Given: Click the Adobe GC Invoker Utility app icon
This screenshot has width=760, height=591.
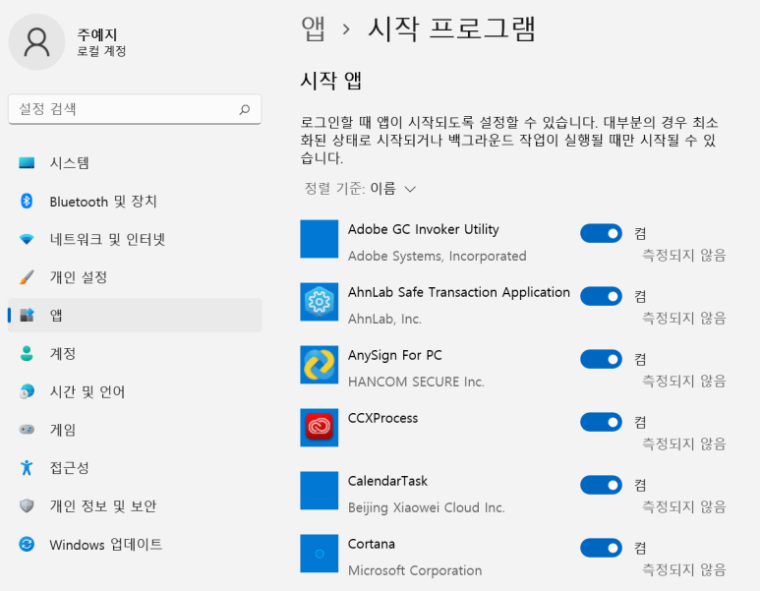Looking at the screenshot, I should click(x=319, y=239).
